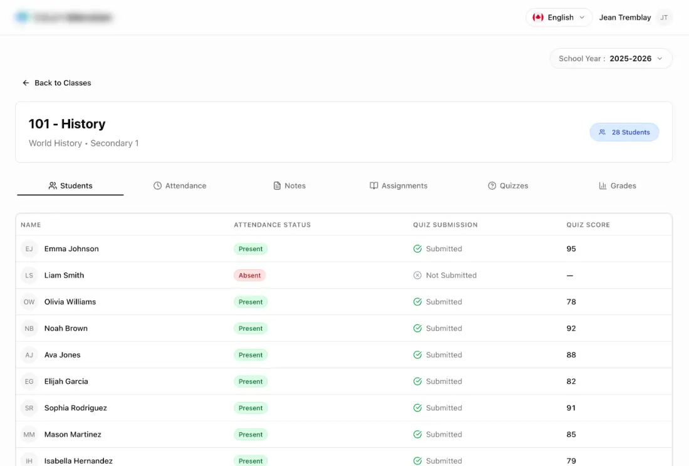Click the 28 Students badge
Viewport: 689px width, 466px height.
click(x=624, y=132)
